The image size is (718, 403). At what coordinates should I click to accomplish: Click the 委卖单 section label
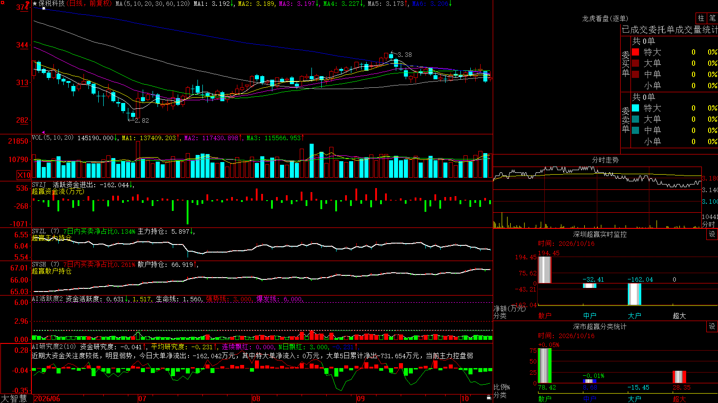(x=626, y=120)
